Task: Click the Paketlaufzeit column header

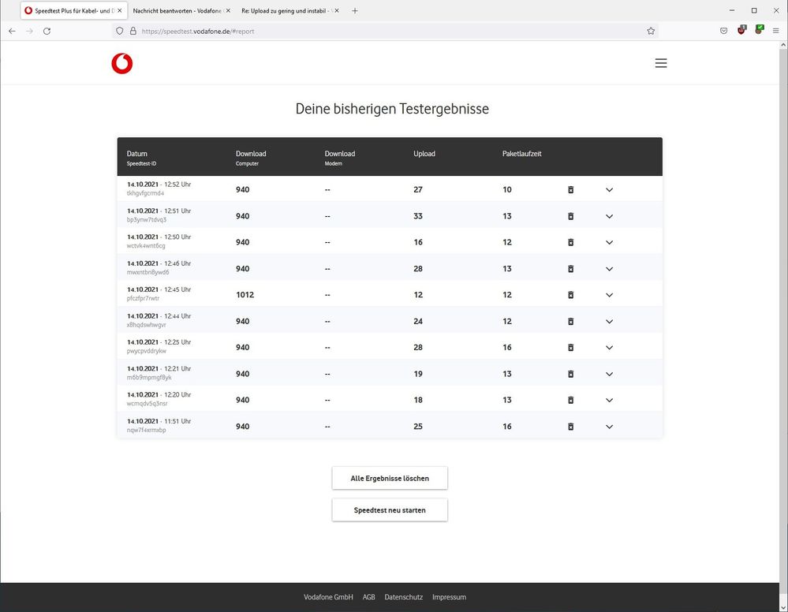Action: [521, 154]
